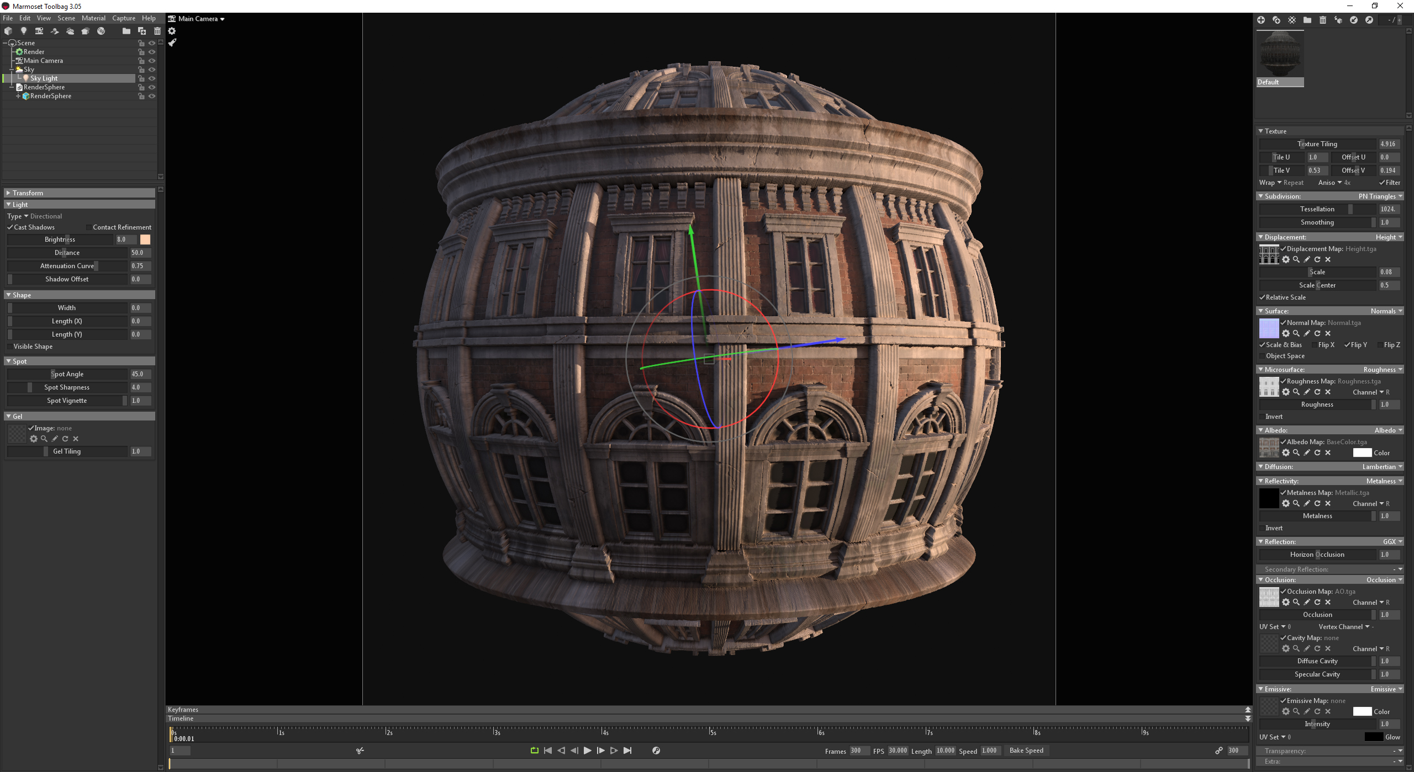This screenshot has width=1414, height=772.
Task: Open Subdivision PN Triangles dropdown
Action: [1380, 196]
